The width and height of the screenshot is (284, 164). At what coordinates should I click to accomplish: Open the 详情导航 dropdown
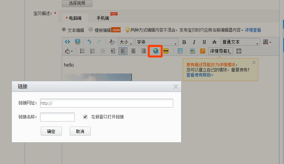pyautogui.click(x=220, y=51)
